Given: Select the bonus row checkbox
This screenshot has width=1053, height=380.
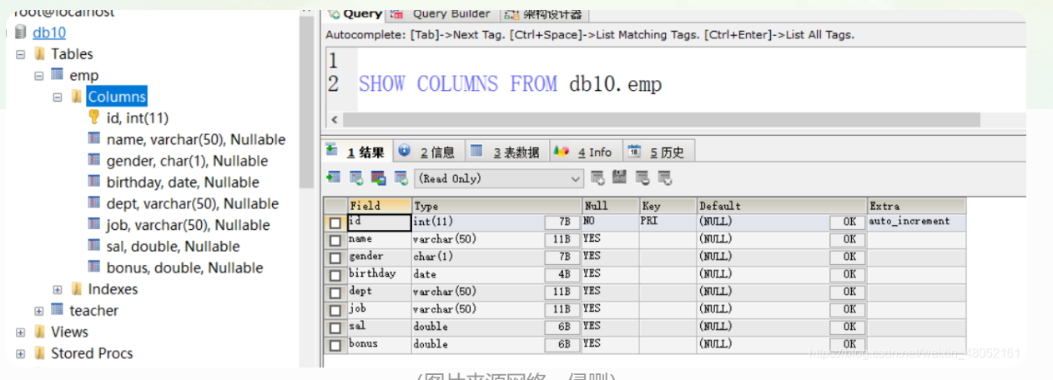Looking at the screenshot, I should (335, 345).
